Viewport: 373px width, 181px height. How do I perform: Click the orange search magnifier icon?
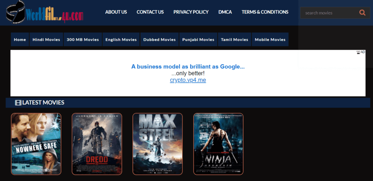click(x=362, y=13)
